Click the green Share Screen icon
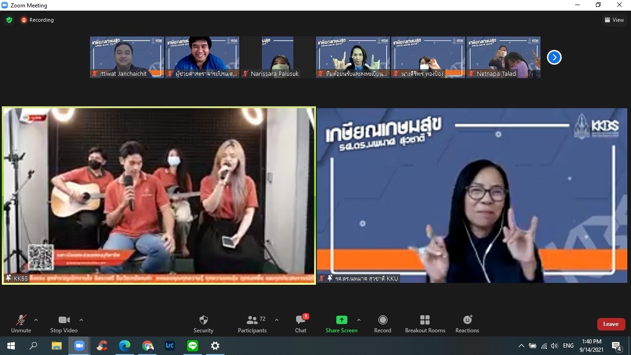 pyautogui.click(x=341, y=320)
